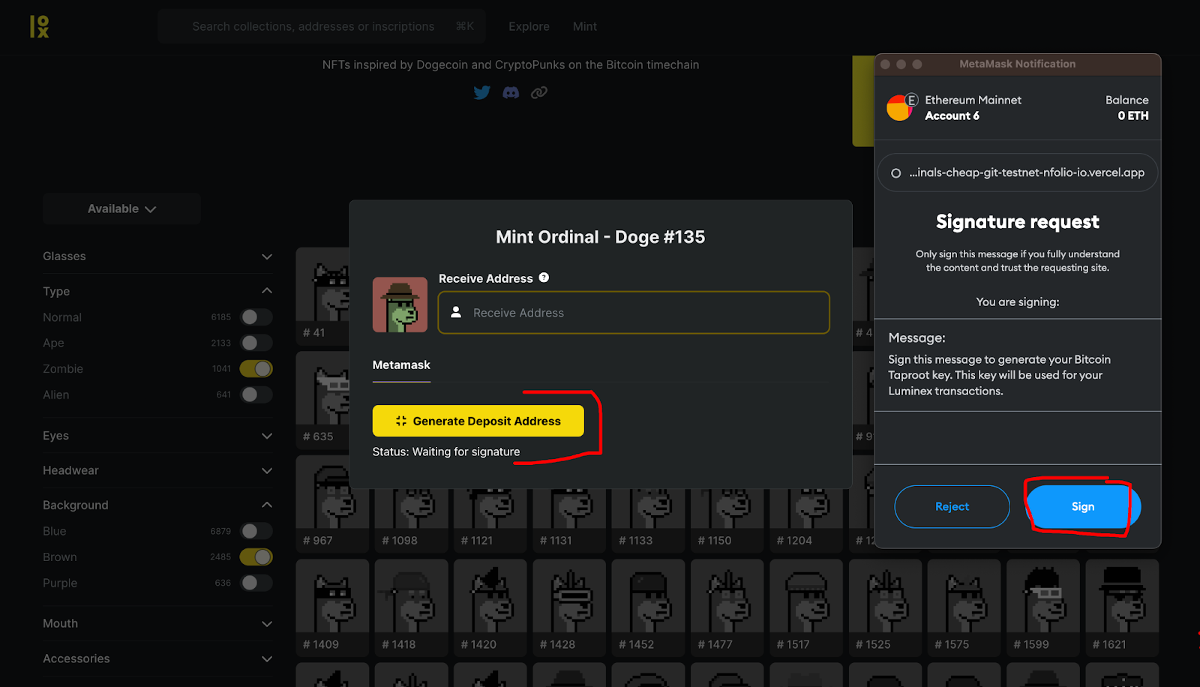
Task: Open Doge #635 thumbnail
Action: click(323, 400)
